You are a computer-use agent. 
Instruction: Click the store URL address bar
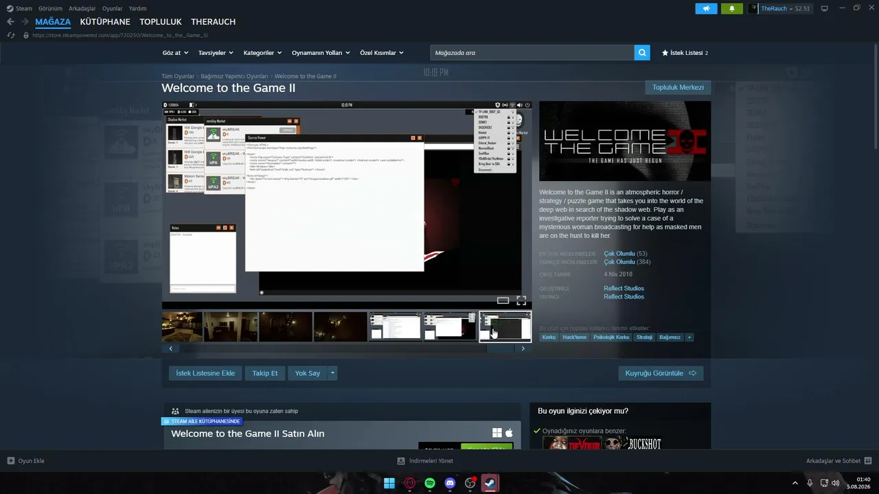(120, 35)
